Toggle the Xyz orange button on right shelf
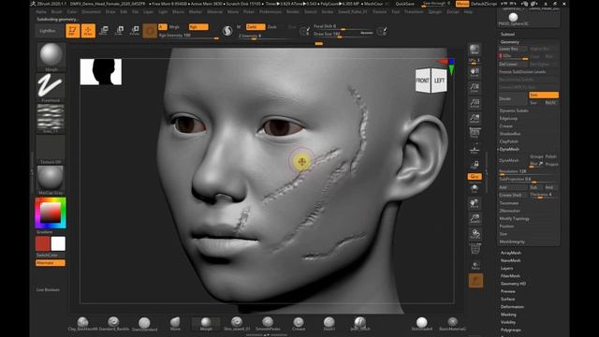599x337 pixels. (x=475, y=177)
